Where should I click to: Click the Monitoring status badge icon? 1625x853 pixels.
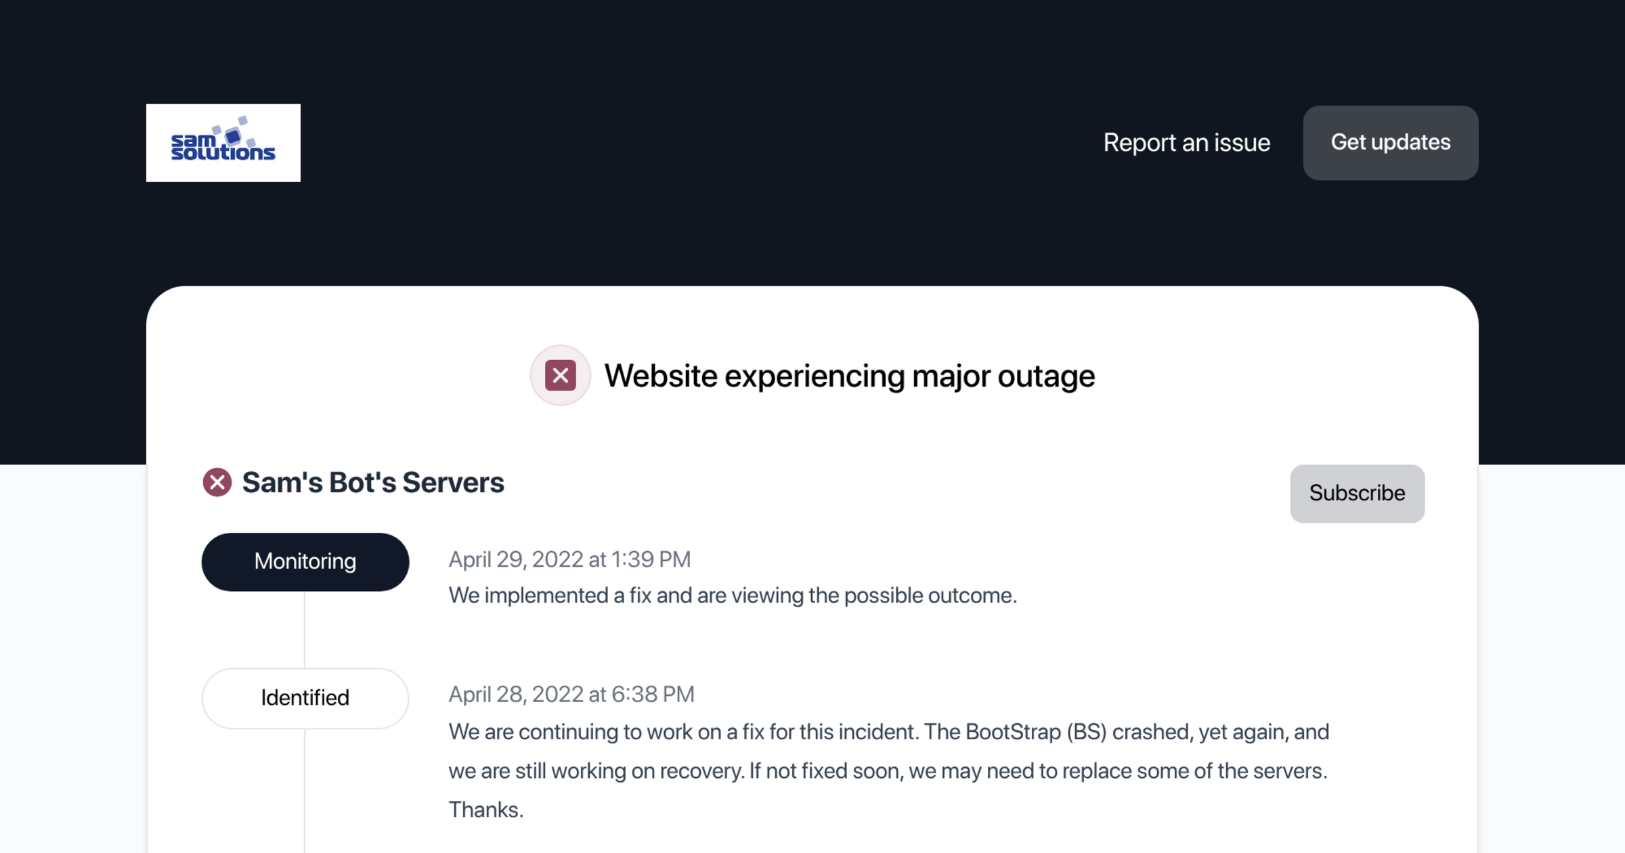click(x=305, y=561)
